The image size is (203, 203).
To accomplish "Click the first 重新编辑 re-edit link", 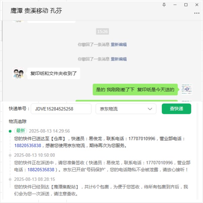I will [x=119, y=45].
